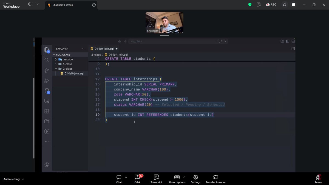Open the database cylinder icon in activity bar
Image resolution: width=329 pixels, height=185 pixels.
47,91
